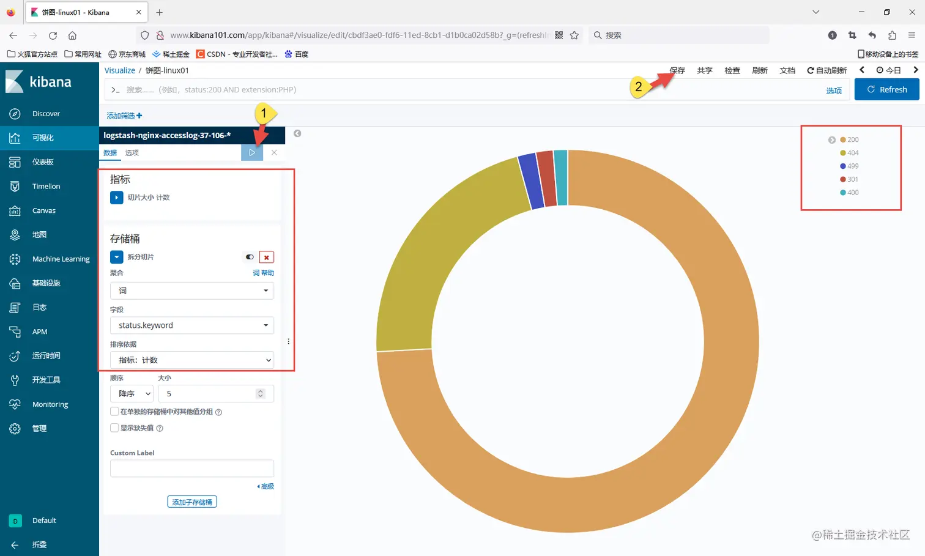Apply changes with the play button
The image size is (925, 556).
252,152
